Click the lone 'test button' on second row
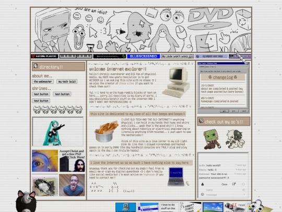This screenshot has width=282, height=212. [41, 101]
